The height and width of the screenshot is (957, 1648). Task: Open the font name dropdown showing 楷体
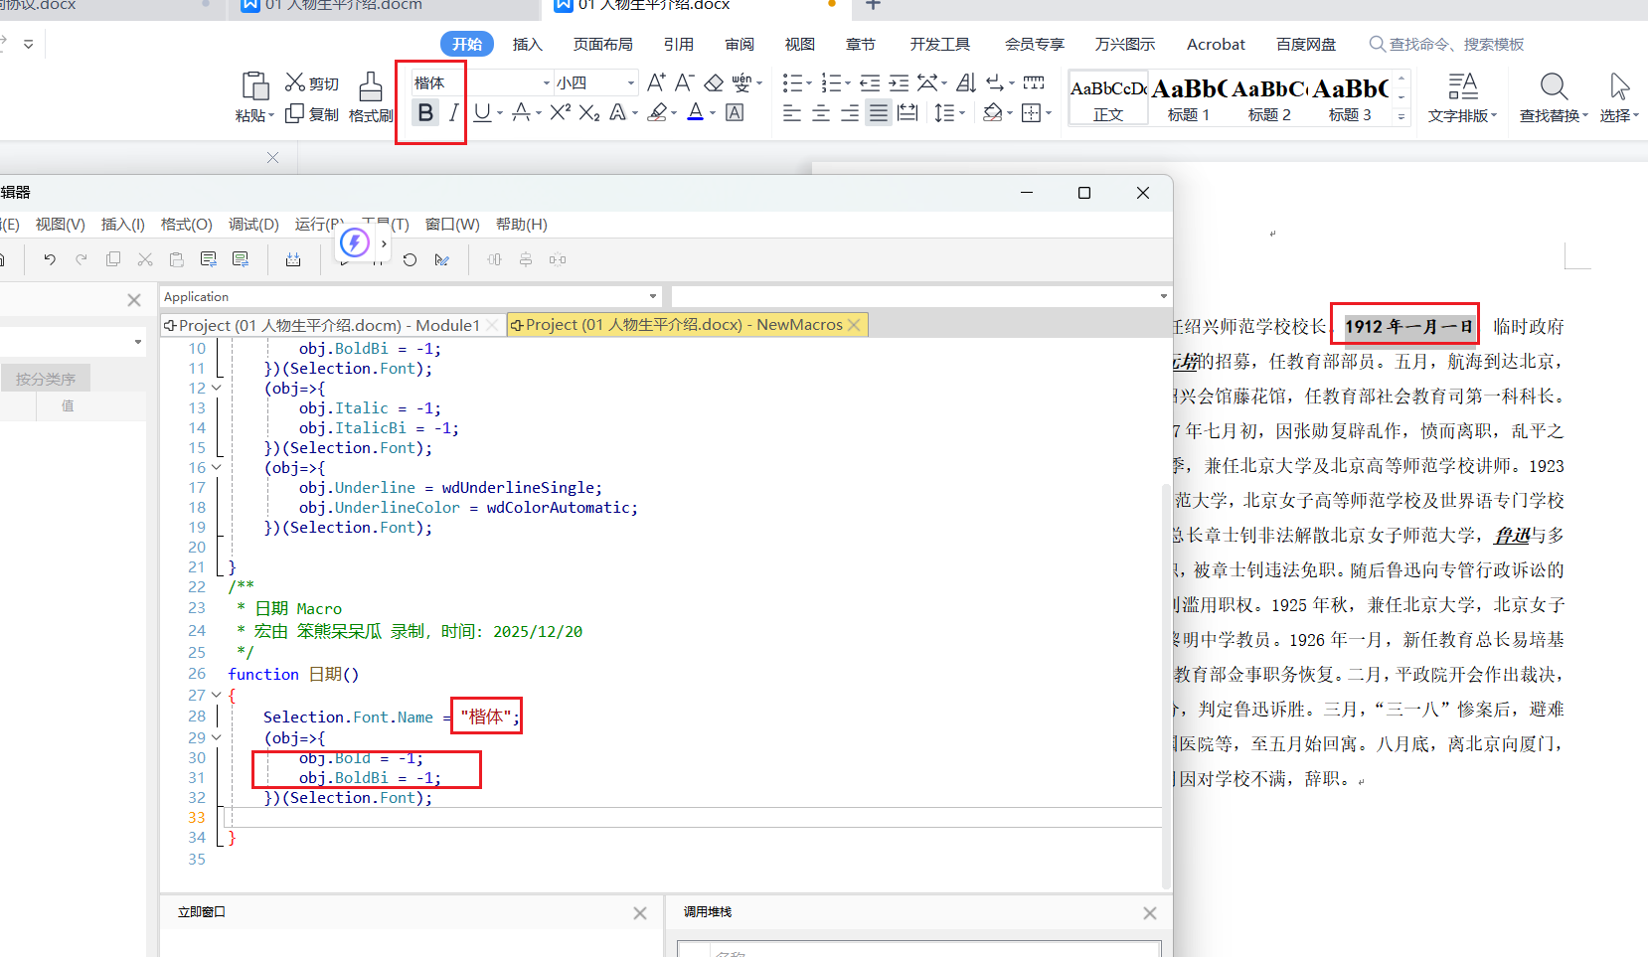click(546, 83)
